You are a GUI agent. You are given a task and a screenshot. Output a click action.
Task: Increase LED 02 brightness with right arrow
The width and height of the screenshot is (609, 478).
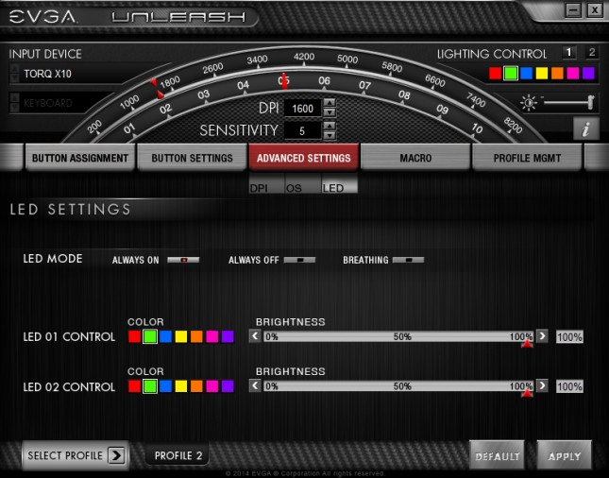coord(542,386)
